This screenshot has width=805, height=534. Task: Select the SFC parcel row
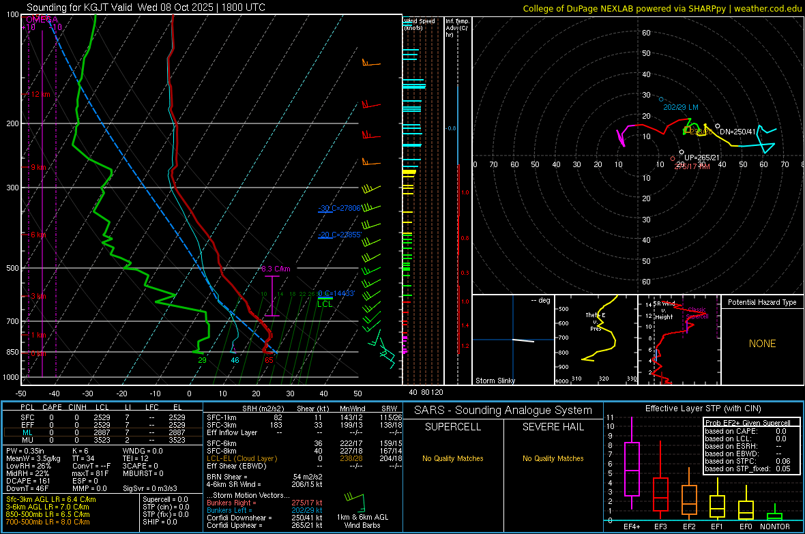(103, 417)
